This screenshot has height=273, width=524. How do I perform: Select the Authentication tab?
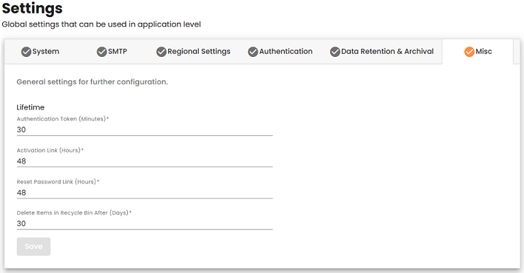coord(280,51)
